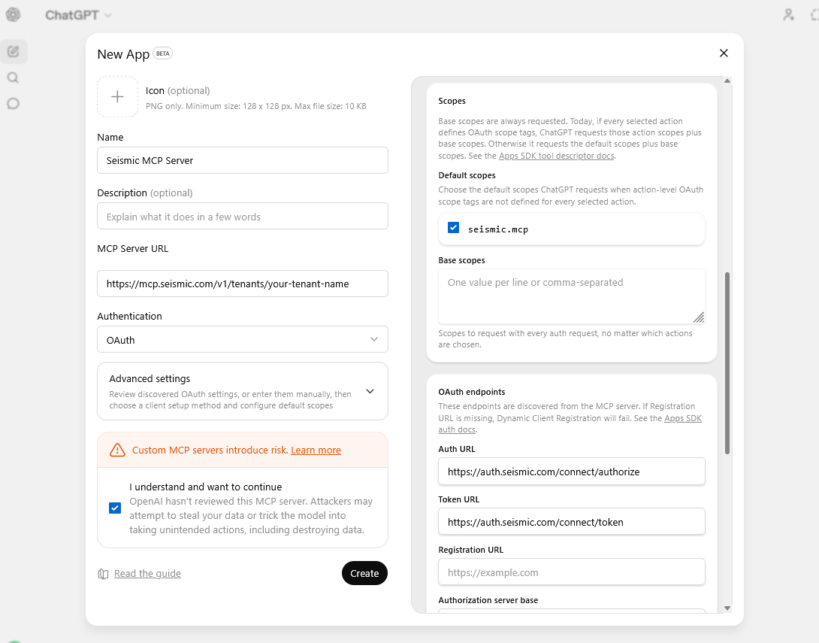Screen dimensions: 819x643
Task: Open the Authentication dropdown showing OAuth
Action: [242, 339]
